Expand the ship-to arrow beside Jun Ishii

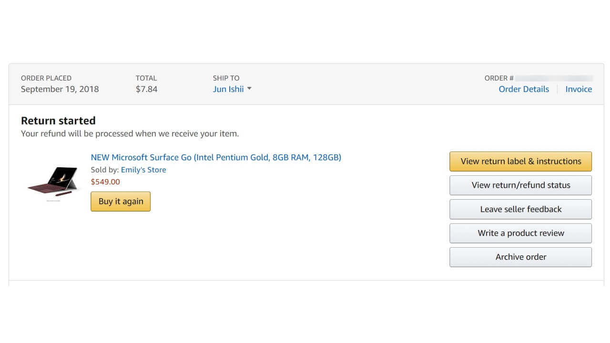pyautogui.click(x=249, y=89)
